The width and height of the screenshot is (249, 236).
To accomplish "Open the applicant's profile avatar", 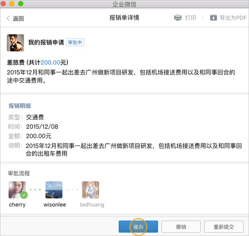I will coord(15,43).
